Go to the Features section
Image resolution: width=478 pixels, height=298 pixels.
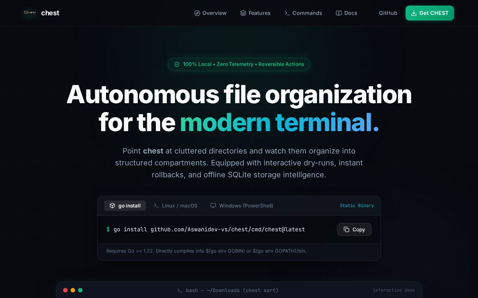point(255,13)
